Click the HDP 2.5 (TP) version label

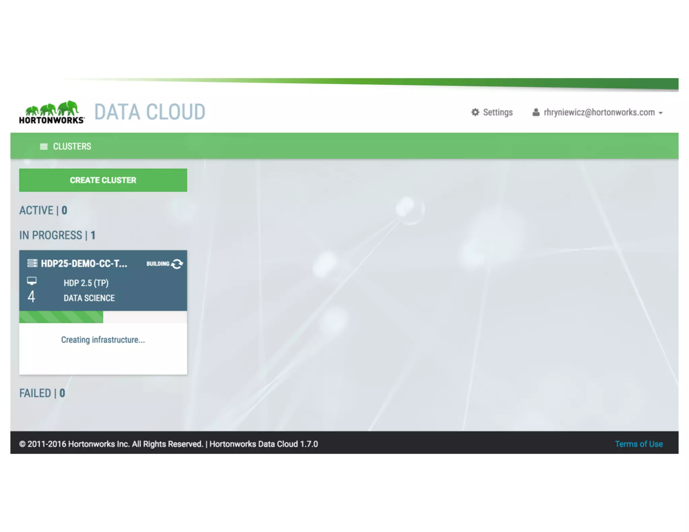click(x=86, y=283)
